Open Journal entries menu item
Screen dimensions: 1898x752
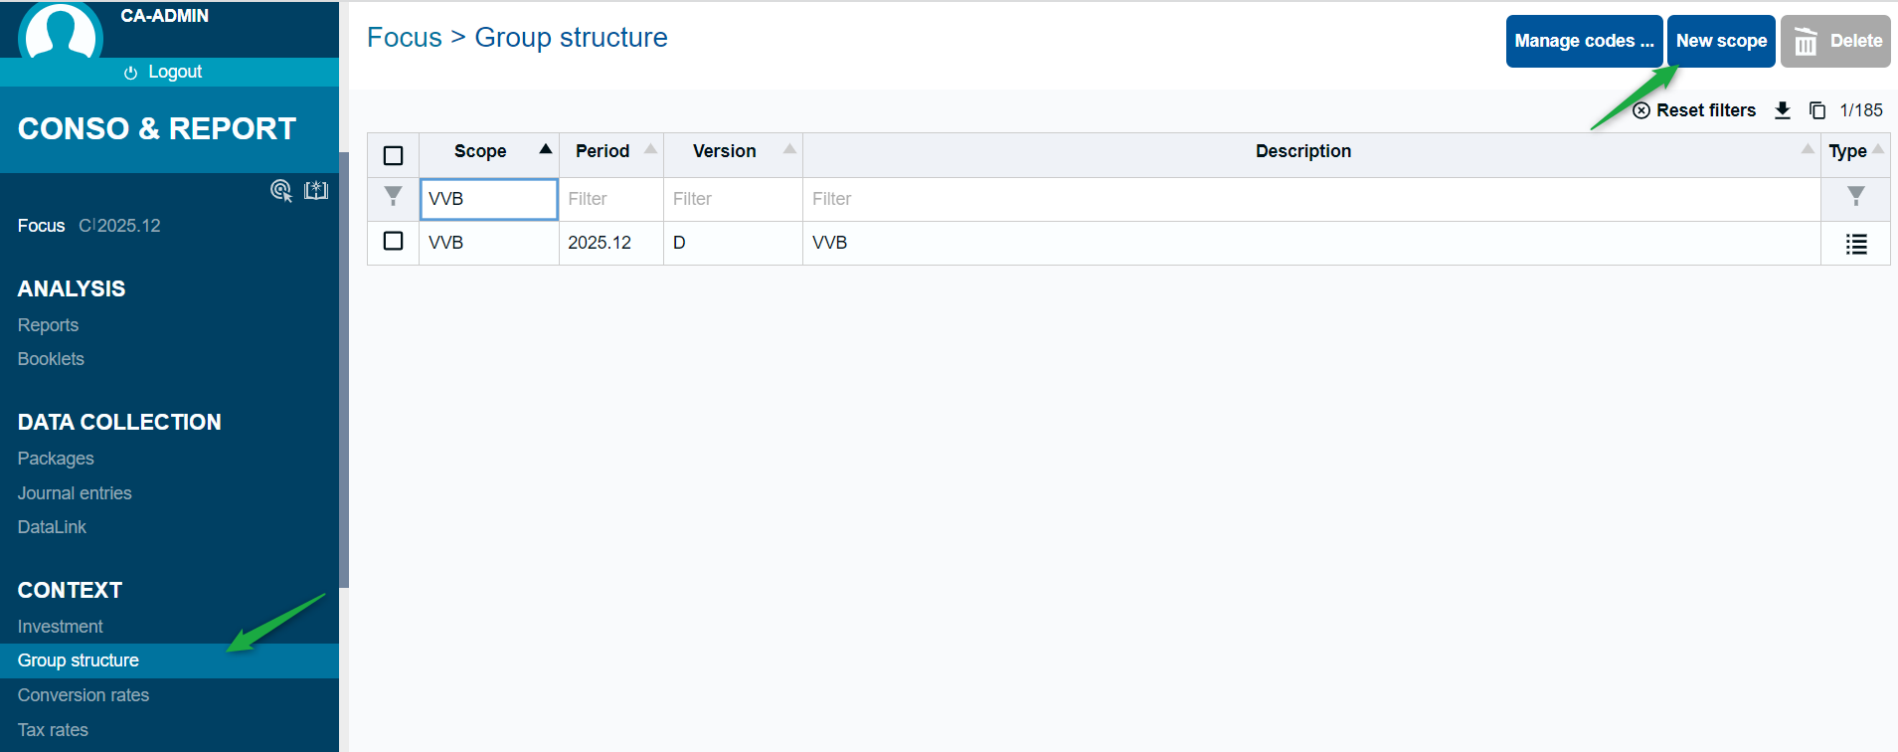(x=75, y=493)
